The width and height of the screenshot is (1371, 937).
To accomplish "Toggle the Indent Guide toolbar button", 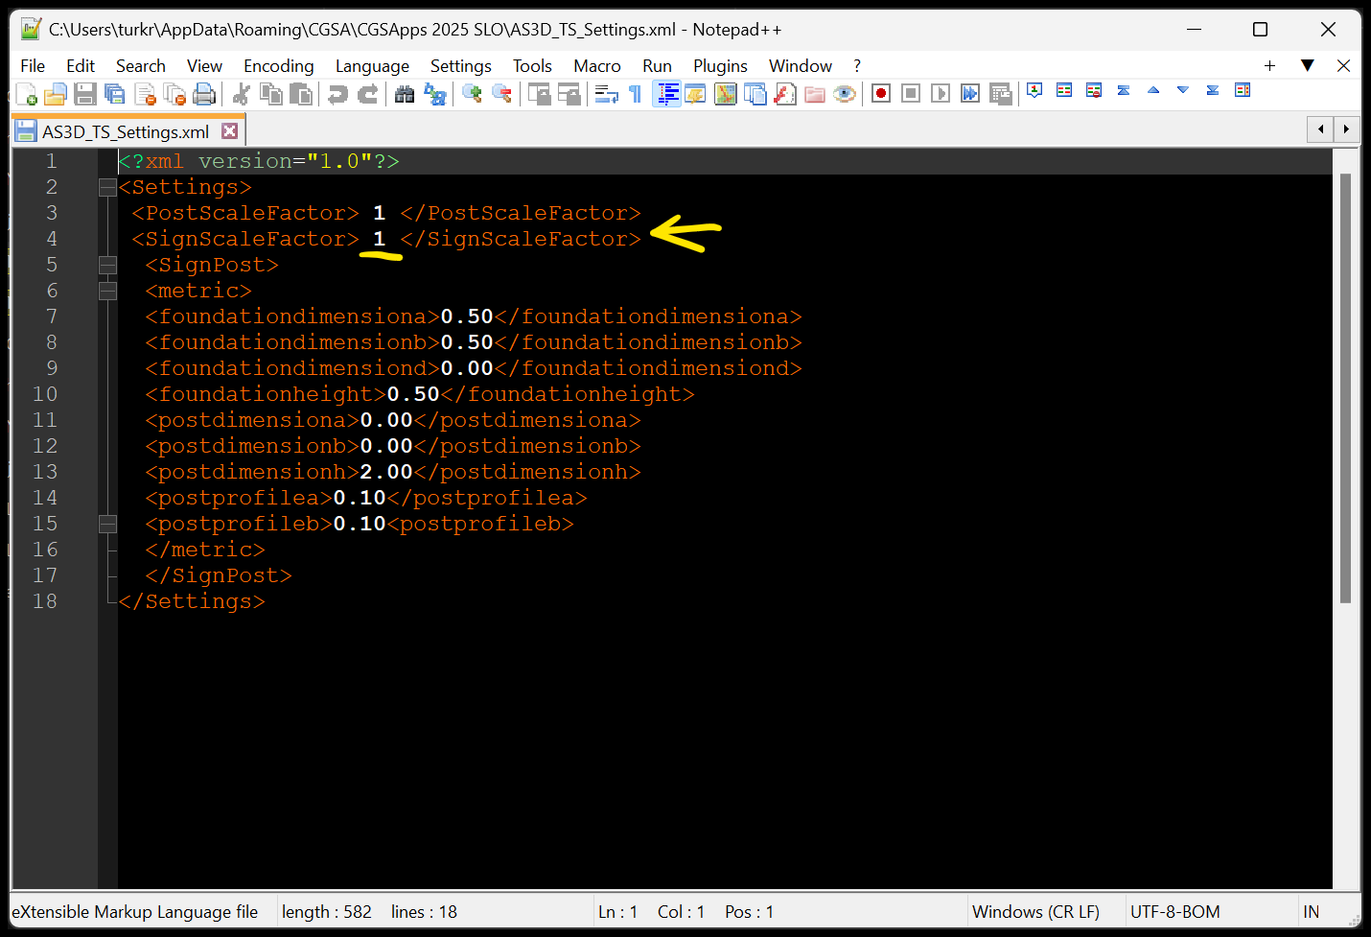I will (667, 93).
